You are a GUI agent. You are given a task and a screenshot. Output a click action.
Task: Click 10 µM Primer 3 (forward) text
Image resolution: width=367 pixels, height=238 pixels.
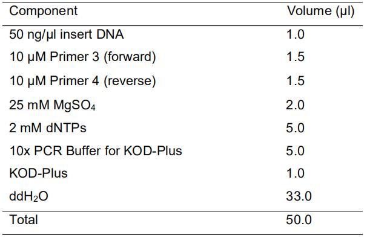[82, 57]
